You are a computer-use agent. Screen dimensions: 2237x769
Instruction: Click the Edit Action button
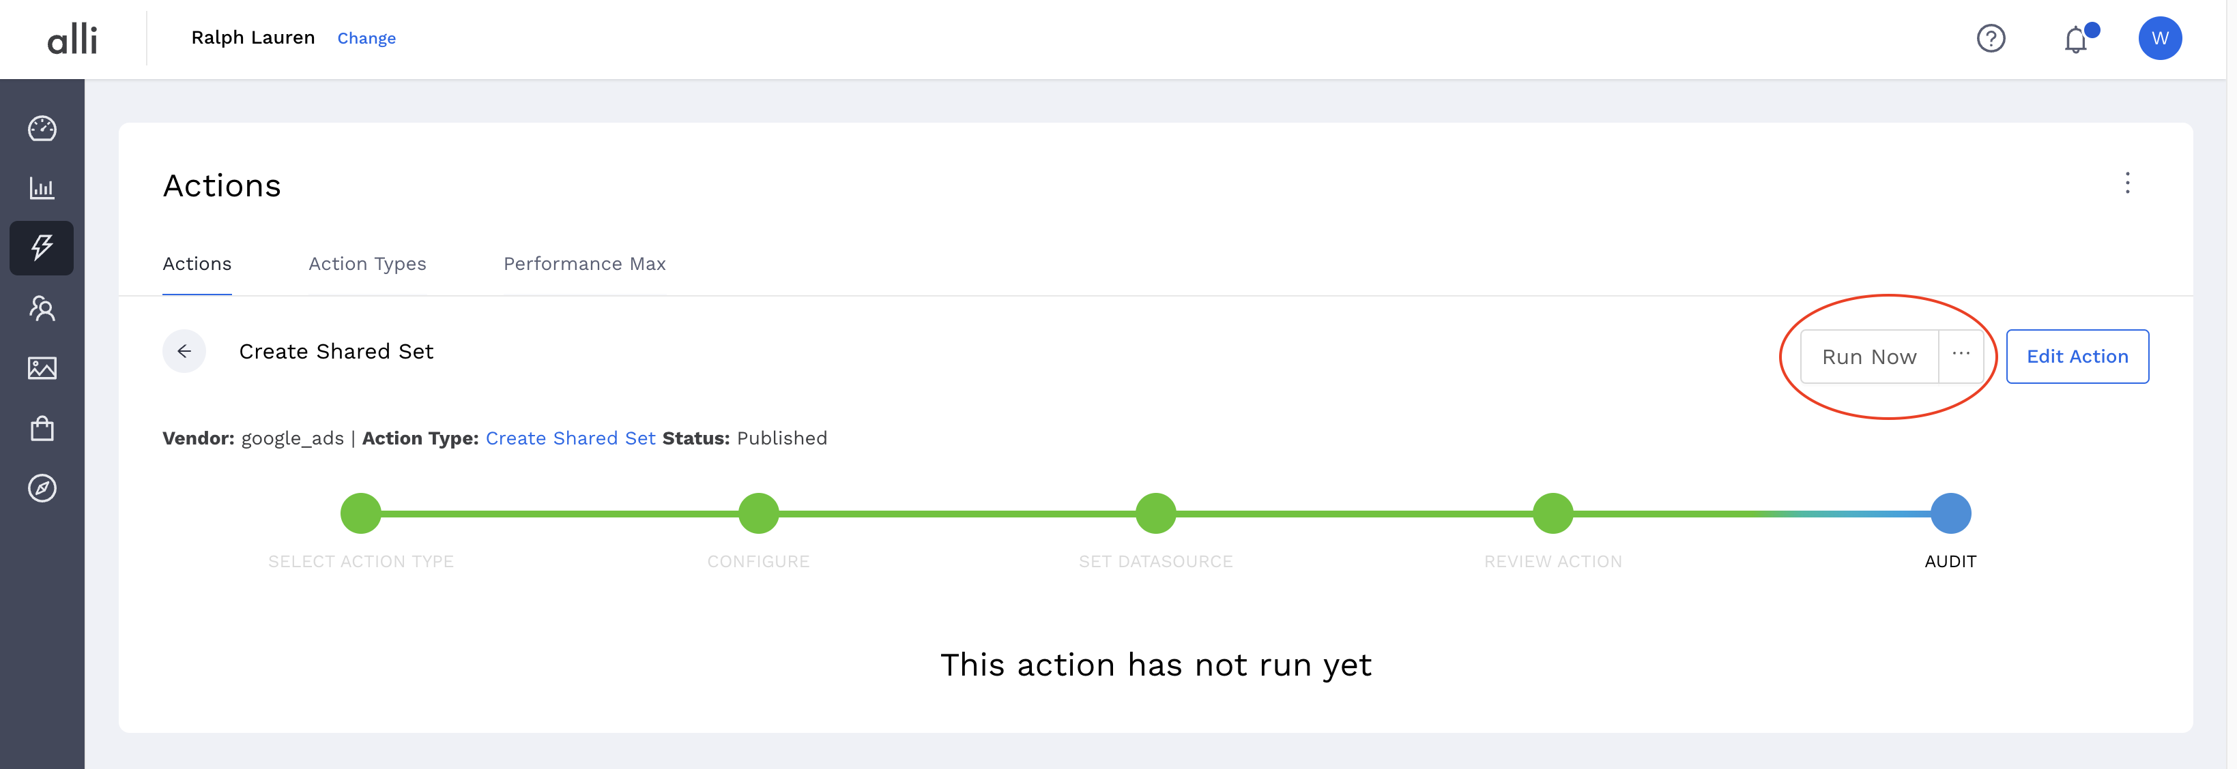[x=2077, y=357]
